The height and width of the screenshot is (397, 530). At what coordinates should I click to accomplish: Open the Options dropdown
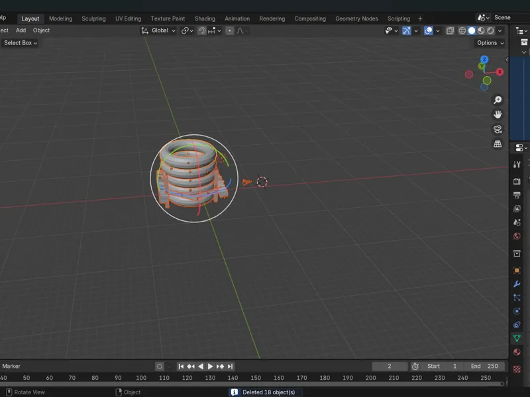[x=490, y=43]
